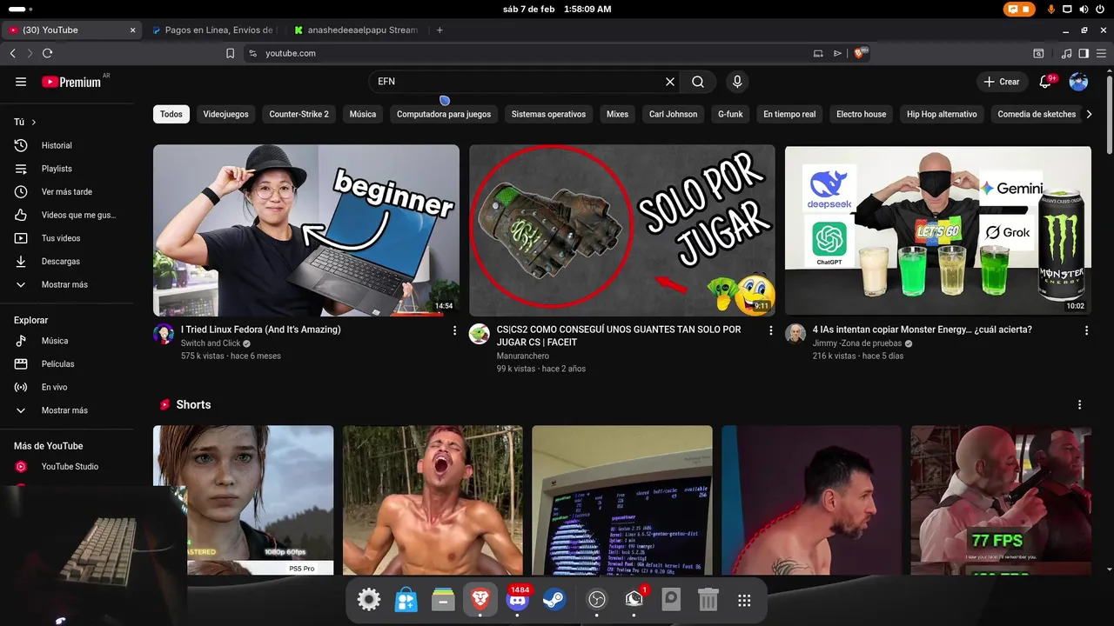
Task: Open Settings gear in the dock
Action: tap(369, 600)
